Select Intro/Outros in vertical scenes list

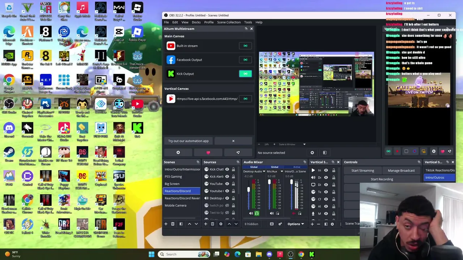(439, 178)
